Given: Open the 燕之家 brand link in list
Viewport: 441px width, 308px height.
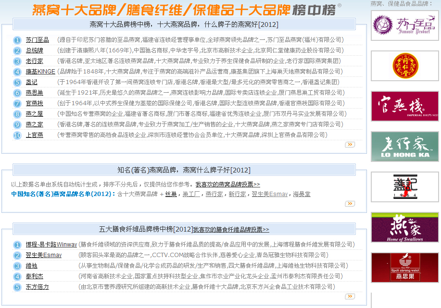Looking at the screenshot, I should pos(34,124).
